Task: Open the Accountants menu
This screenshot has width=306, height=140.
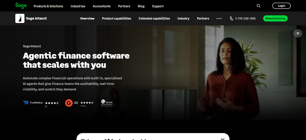Action: point(102,6)
